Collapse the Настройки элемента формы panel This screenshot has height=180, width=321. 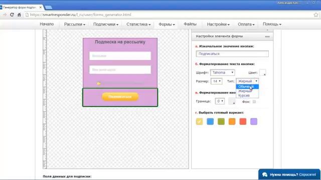pyautogui.click(x=267, y=36)
